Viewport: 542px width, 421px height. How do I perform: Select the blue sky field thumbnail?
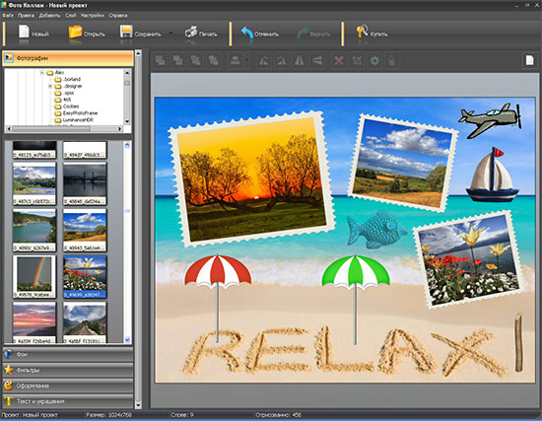pyautogui.click(x=85, y=230)
